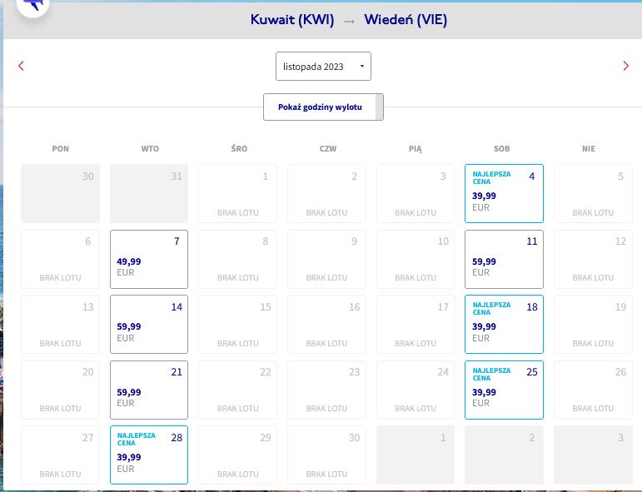The image size is (642, 492).
Task: Click the Kuwait (KWI) origin label
Action: coord(292,20)
